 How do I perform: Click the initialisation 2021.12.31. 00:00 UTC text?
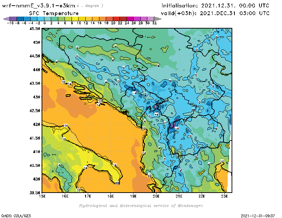point(215,6)
